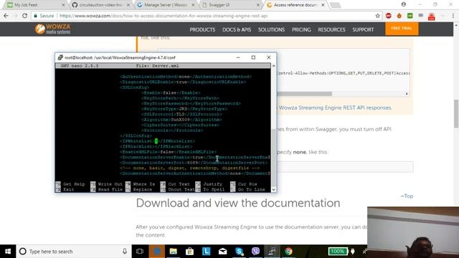Open the Chrome profile avatar icon
This screenshot has width=459, height=258.
(404, 4)
